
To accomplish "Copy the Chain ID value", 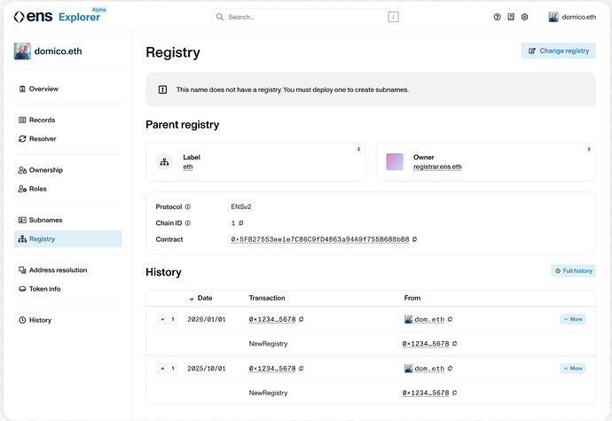I will pos(241,223).
